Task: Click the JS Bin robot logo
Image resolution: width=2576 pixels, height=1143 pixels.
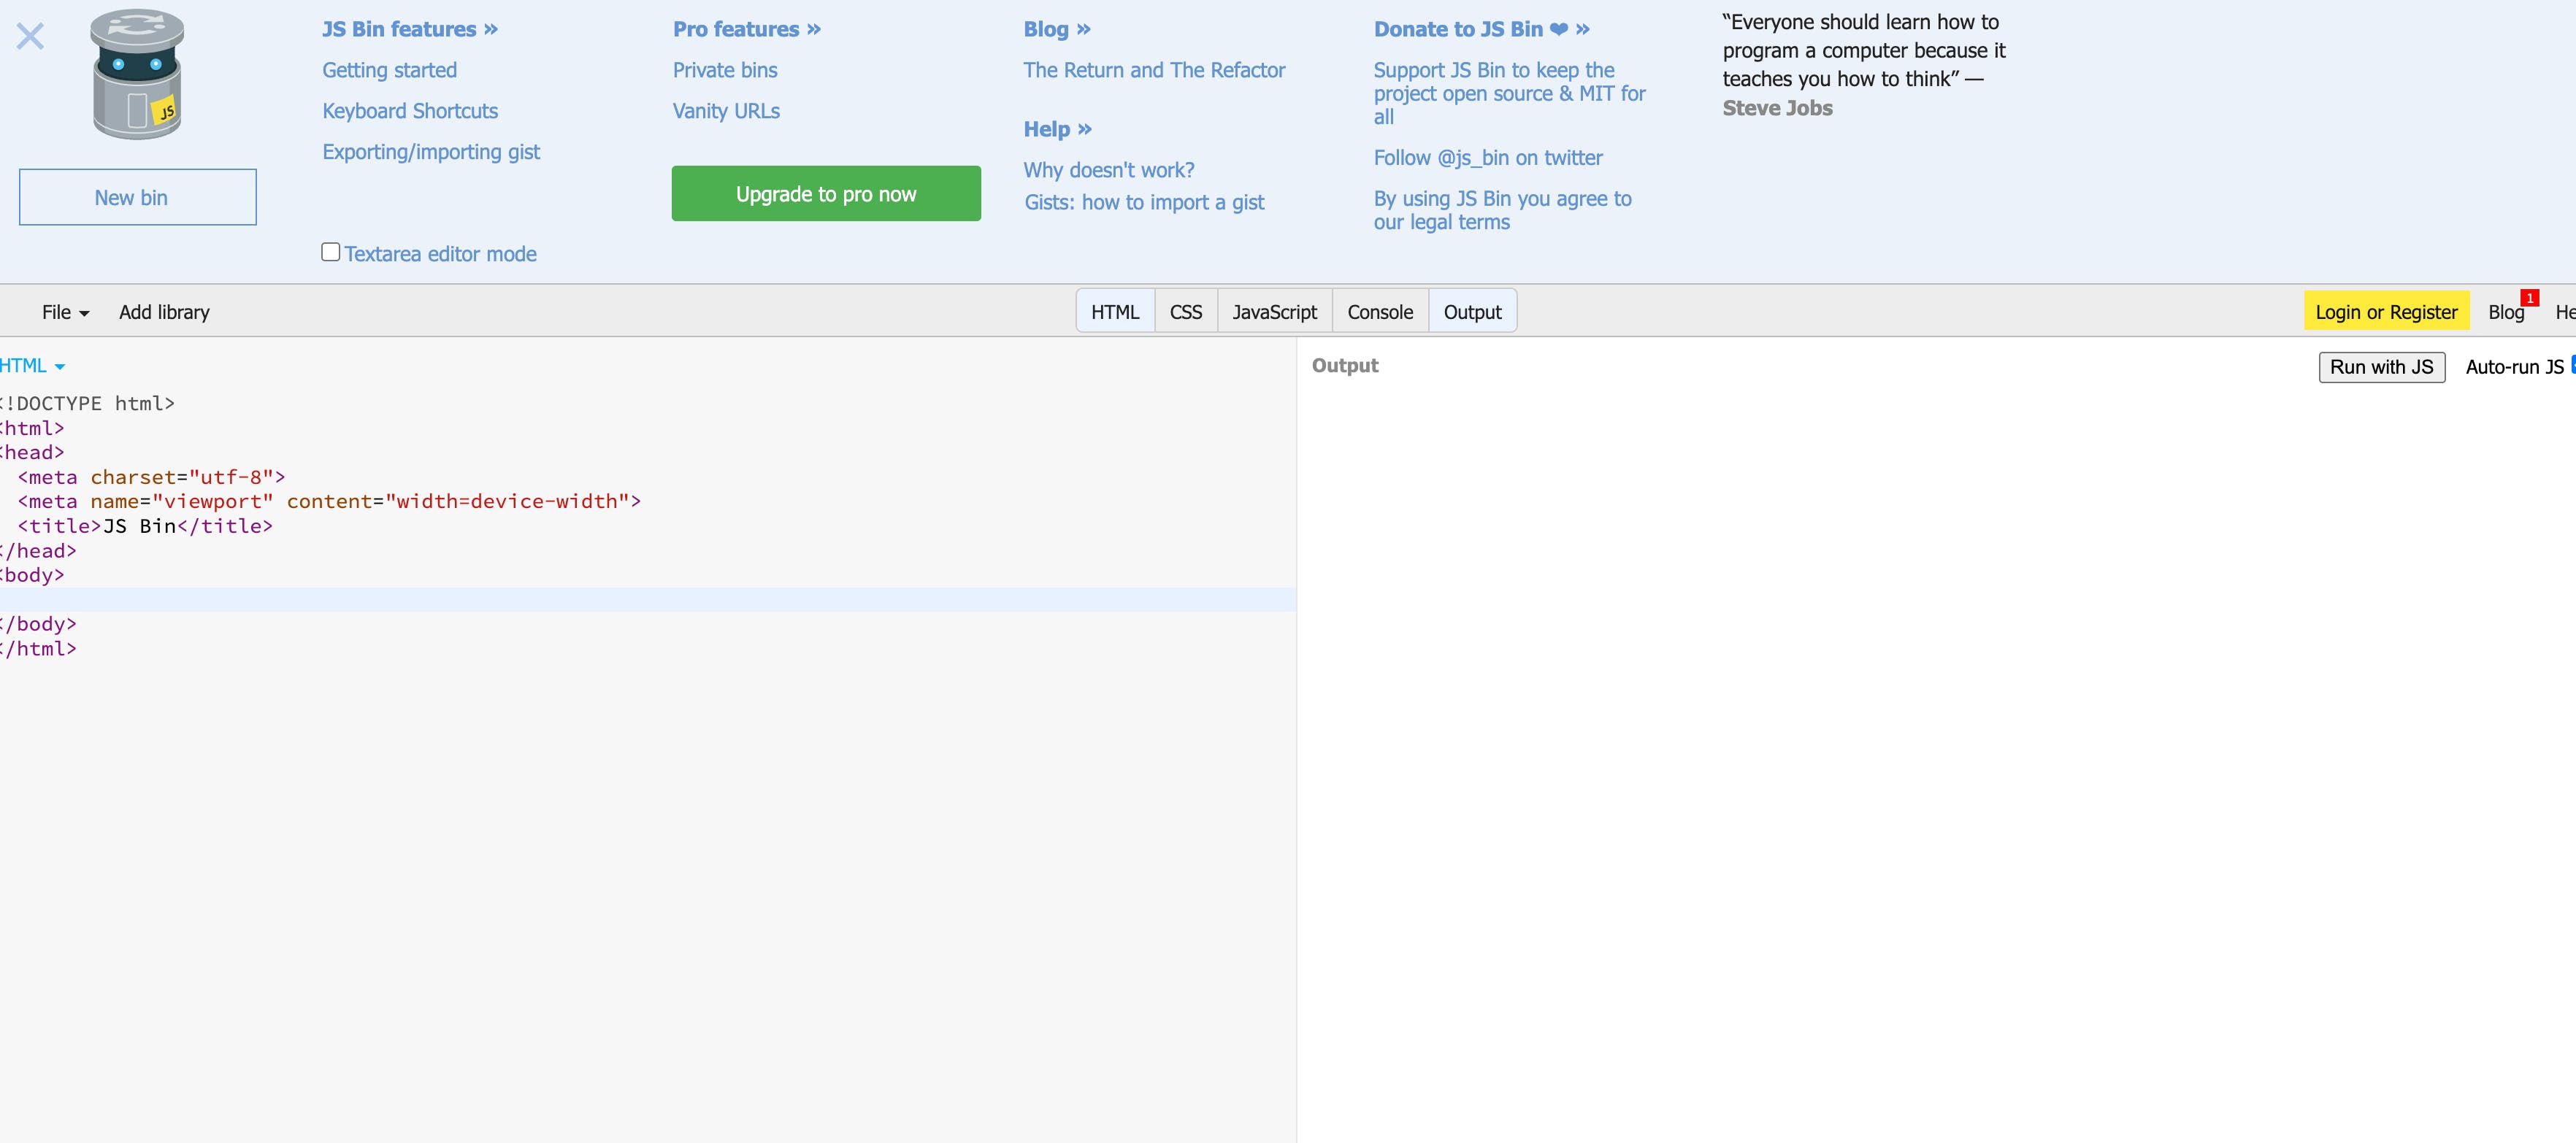Action: tap(138, 75)
